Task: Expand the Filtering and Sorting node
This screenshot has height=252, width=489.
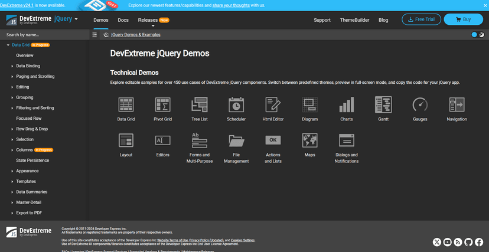Action: 12,108
